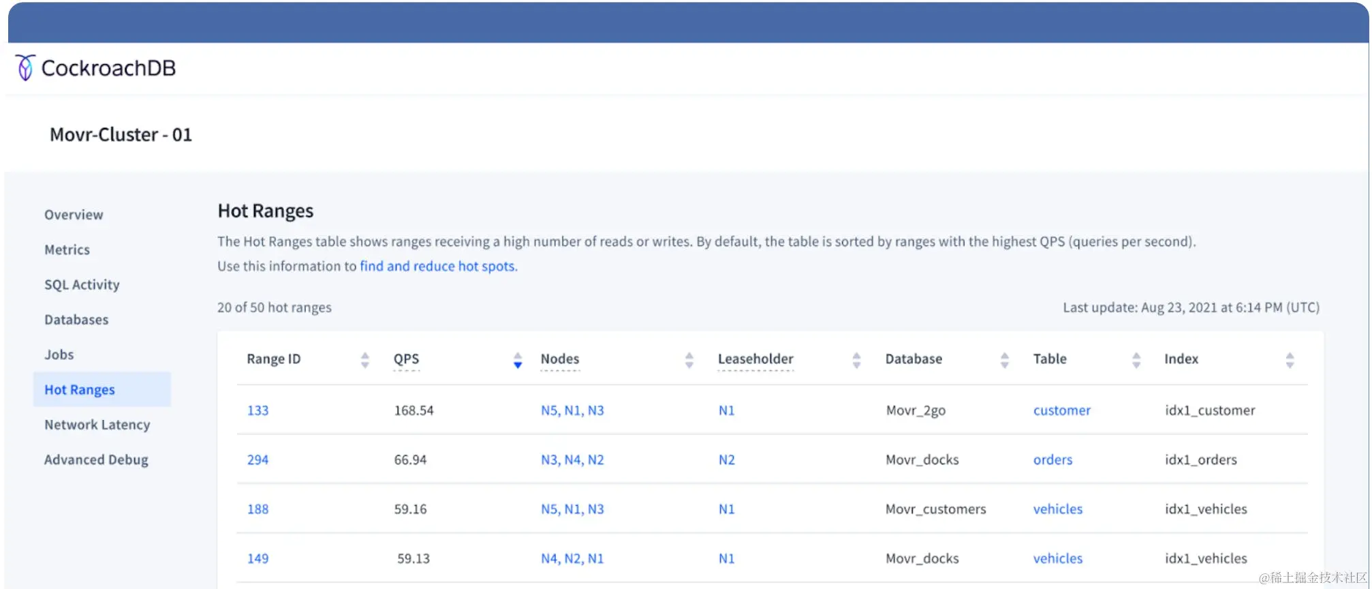Click the Movr-Cluster - 01 title
This screenshot has height=589, width=1372.
[x=121, y=134]
